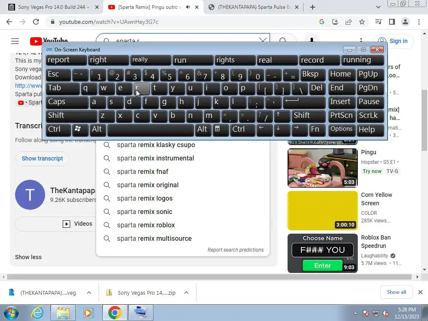Open the Chrome three-dot menu
Viewport: 428px width, 321px height.
(419, 22)
